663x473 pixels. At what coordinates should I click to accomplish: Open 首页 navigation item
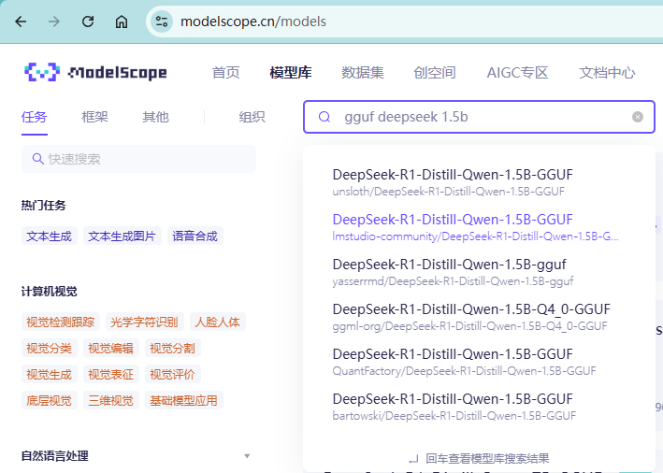225,72
